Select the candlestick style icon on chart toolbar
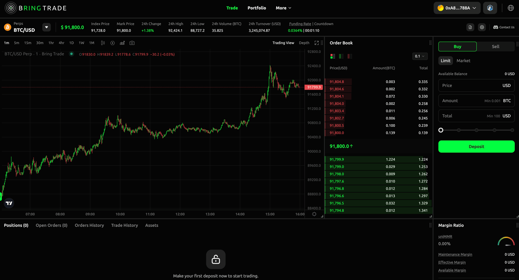The image size is (519, 280). tap(103, 43)
